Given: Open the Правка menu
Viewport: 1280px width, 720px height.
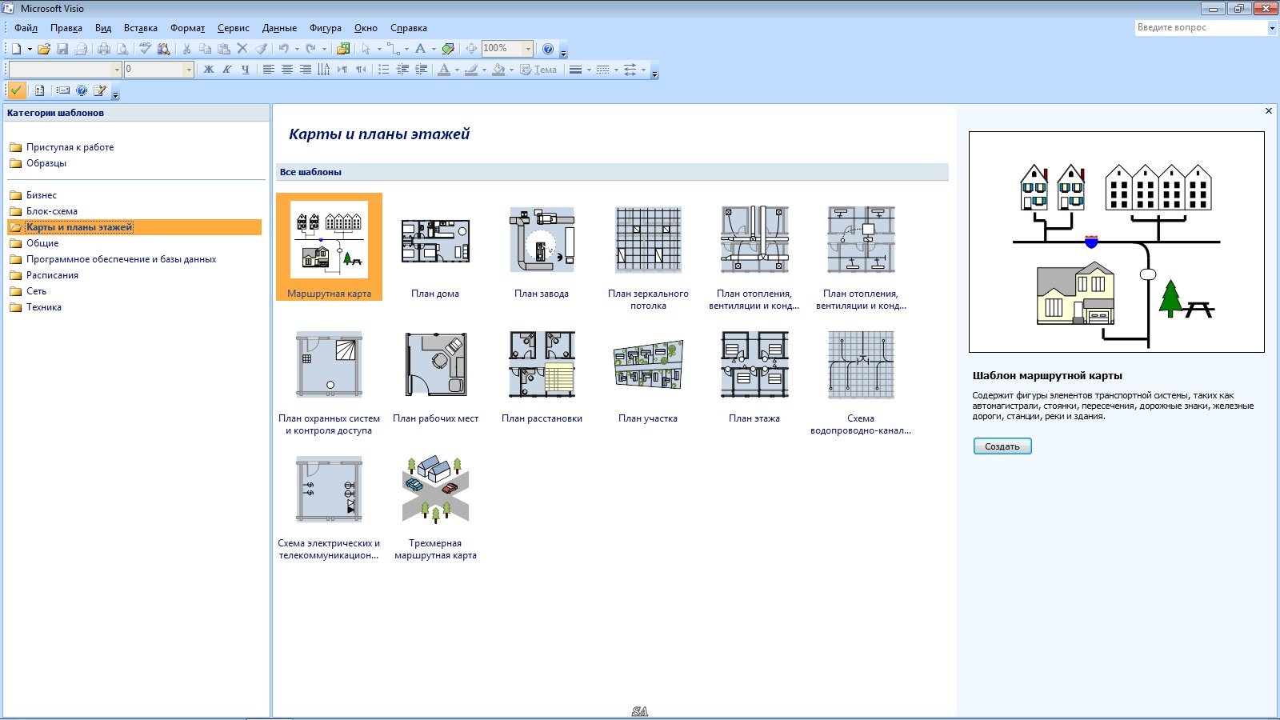Looking at the screenshot, I should 66,28.
